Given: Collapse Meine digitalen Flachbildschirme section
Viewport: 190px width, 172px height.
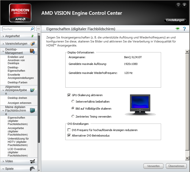Looking at the screenshot, I should pos(3,111).
